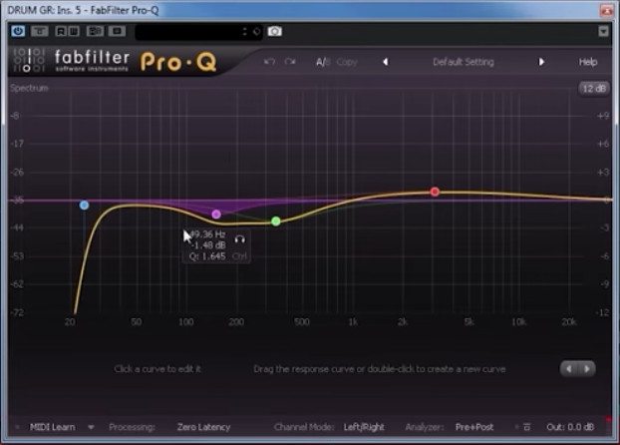Adjust the Out: 0.0 dB output level
Viewport: 620px width, 445px height.
tap(570, 427)
